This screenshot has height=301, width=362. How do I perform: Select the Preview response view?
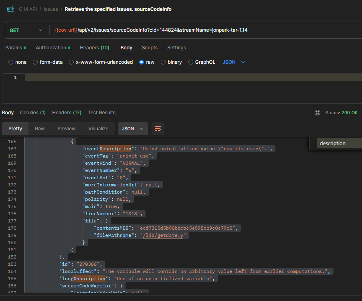point(66,129)
